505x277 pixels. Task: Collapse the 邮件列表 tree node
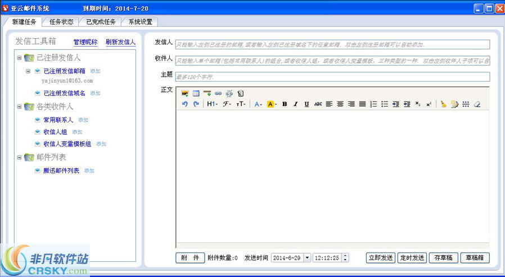point(19,158)
